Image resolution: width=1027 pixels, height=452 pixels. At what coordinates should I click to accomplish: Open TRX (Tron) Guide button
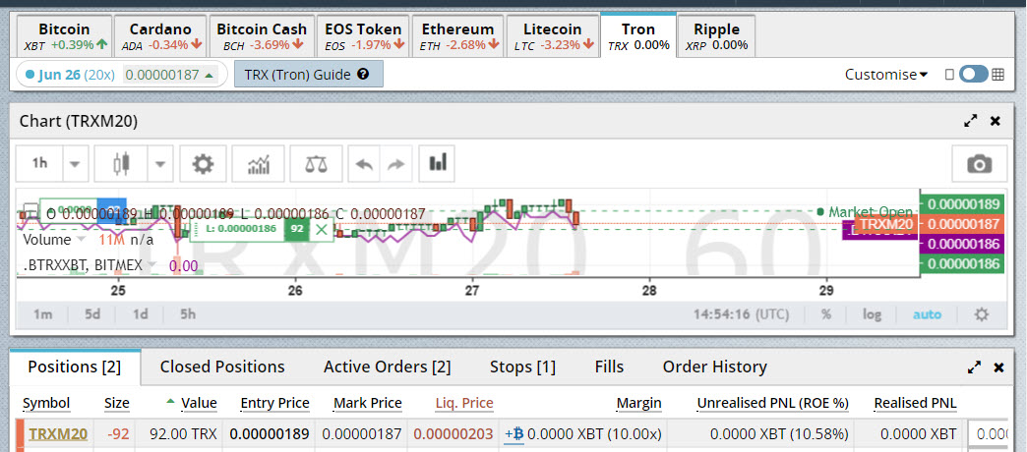pos(309,75)
